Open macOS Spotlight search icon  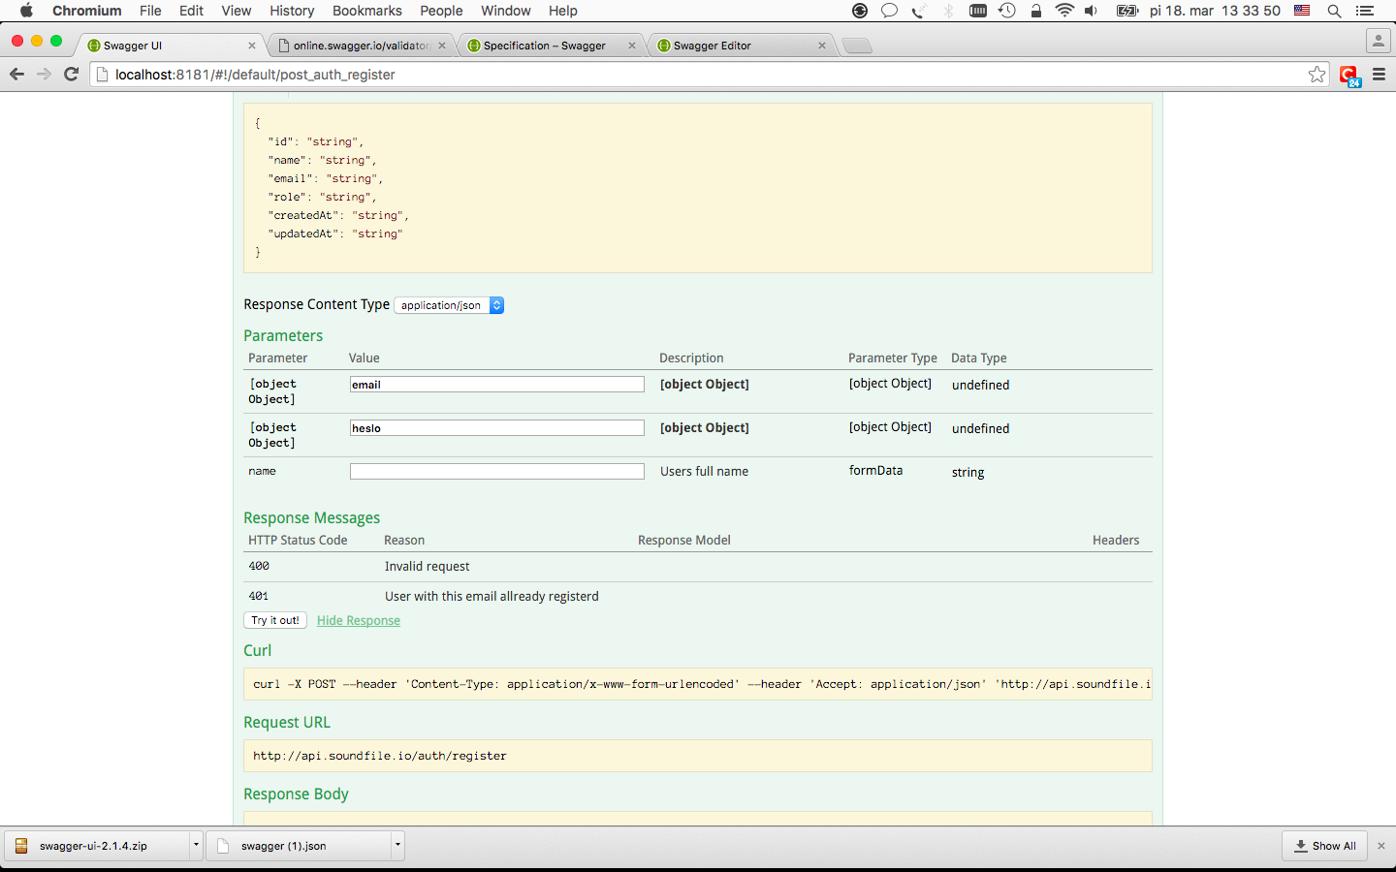(x=1334, y=11)
